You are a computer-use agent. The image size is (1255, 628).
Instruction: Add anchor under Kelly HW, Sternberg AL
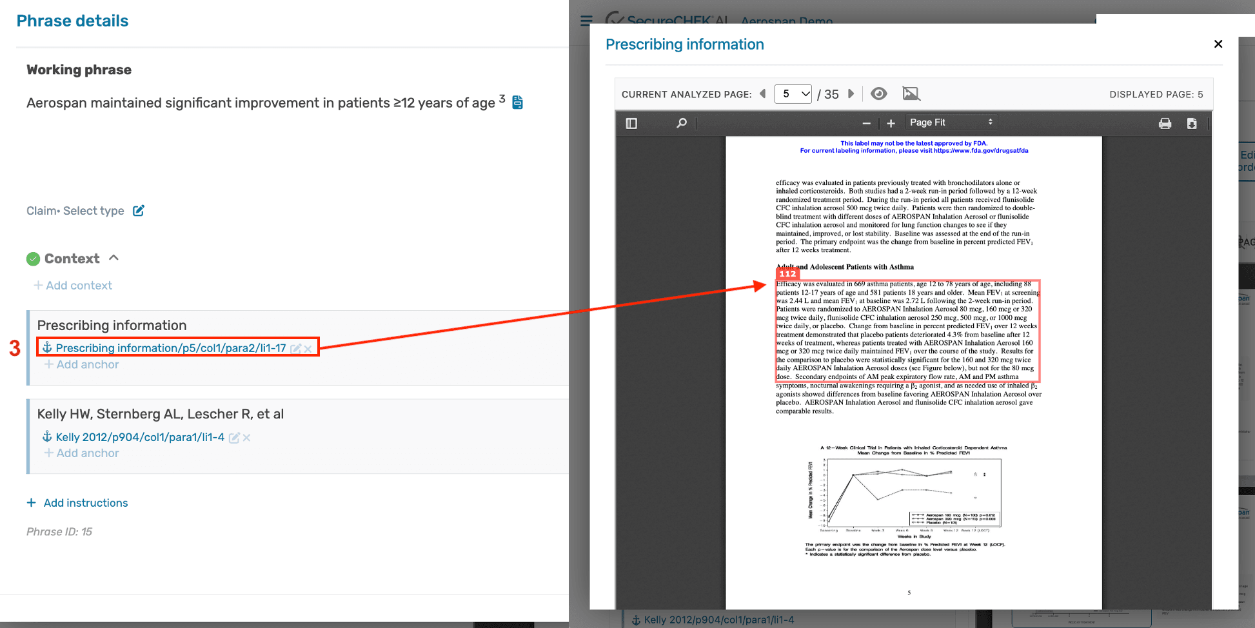pos(82,453)
